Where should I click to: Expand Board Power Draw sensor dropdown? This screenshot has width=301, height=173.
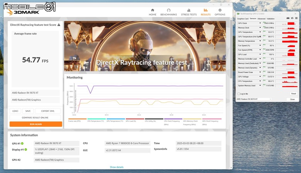(x=260, y=72)
